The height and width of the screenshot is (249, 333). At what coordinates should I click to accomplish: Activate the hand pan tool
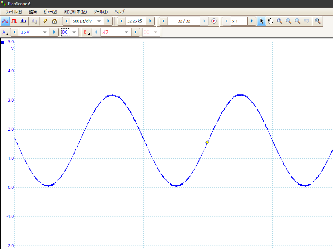pos(270,21)
